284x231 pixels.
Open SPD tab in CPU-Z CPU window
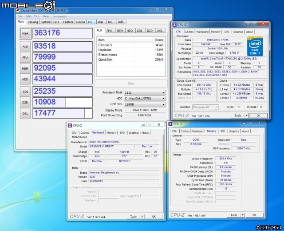(227, 32)
